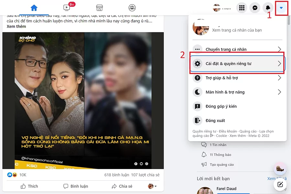Image resolution: width=291 pixels, height=194 pixels.
Task: Open 'Quảng cáo' footer link
Action: 248,131
